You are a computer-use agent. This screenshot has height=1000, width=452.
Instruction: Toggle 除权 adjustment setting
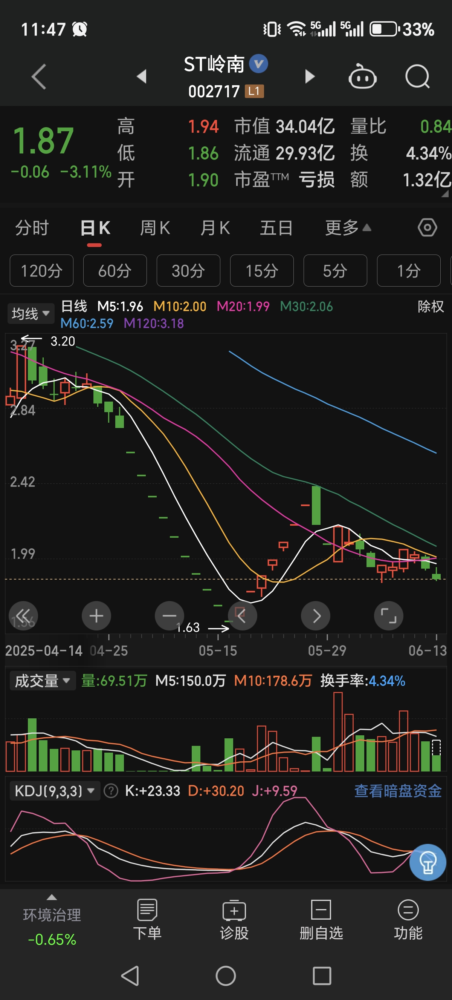(431, 306)
